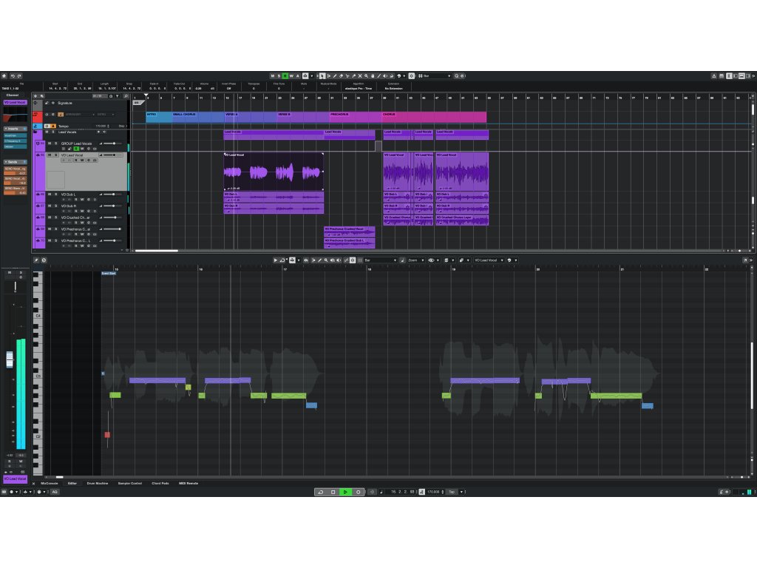Open the Bar snap type dropdown in toolbar
This screenshot has height=568, width=757.
tap(436, 75)
